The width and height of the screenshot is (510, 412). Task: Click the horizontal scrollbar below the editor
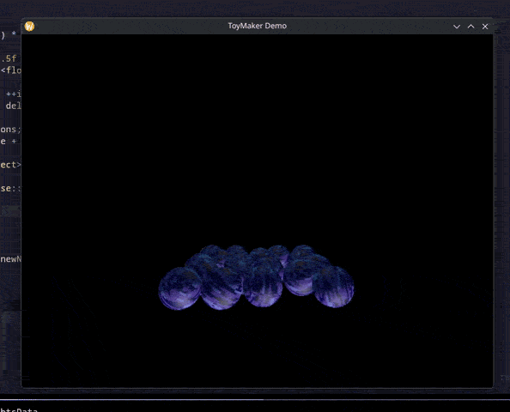131,399
